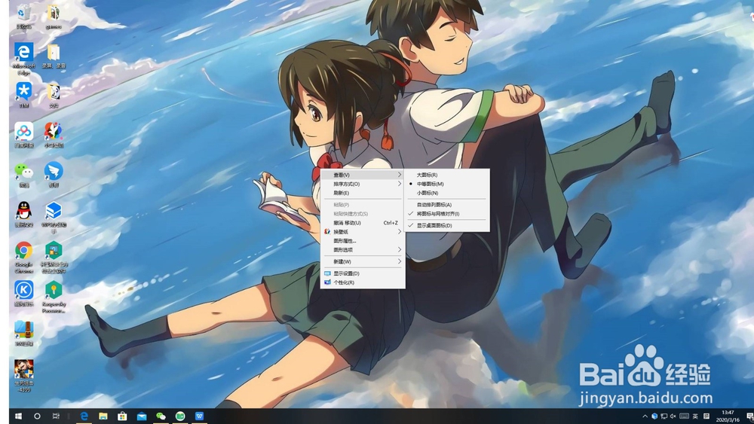
Task: Select large icons 大图标(R) option
Action: point(446,175)
